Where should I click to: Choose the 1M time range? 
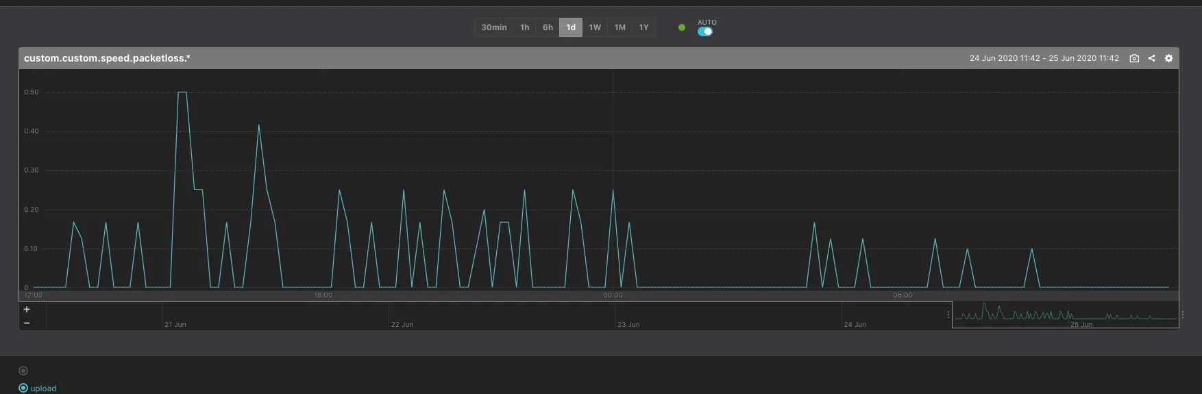coord(620,27)
